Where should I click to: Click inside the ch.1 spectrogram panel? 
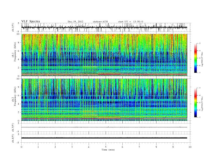tap(104, 55)
